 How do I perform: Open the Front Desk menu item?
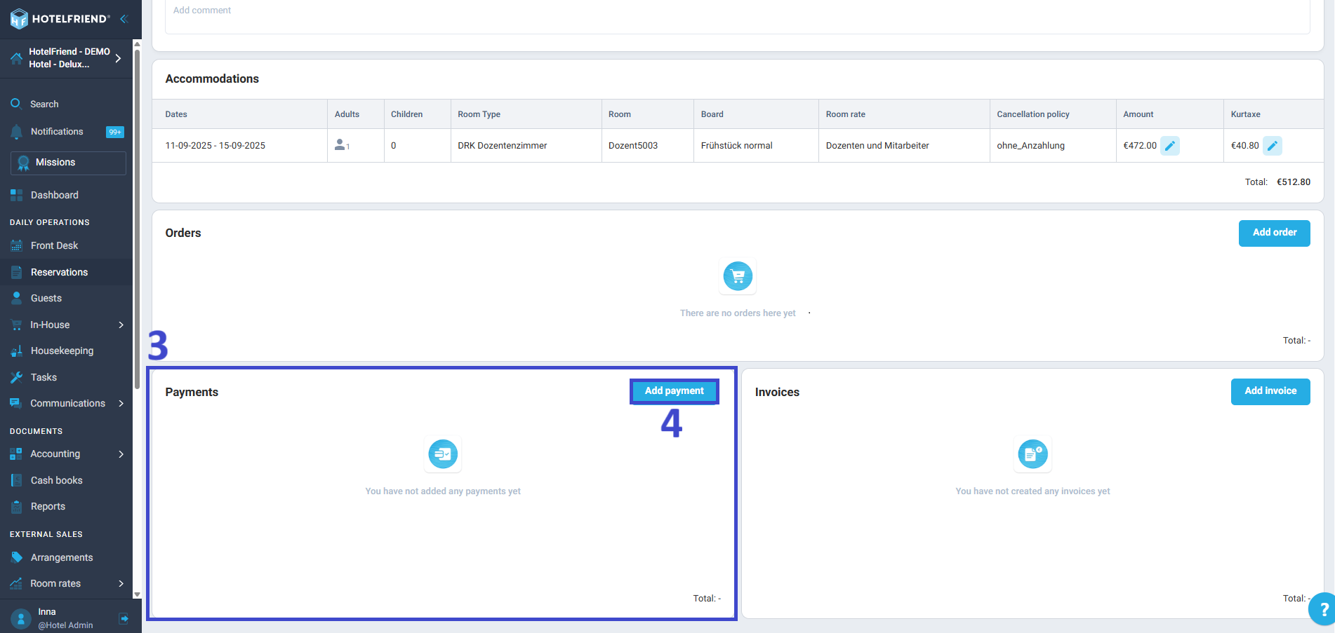[54, 245]
